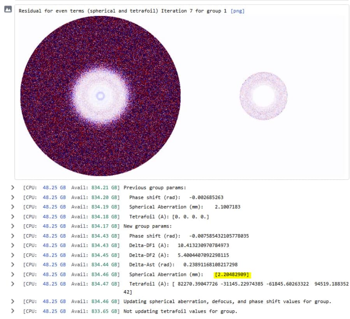Click the 'New group params:' text
Viewport: 350px width, 319px height.
pos(148,226)
